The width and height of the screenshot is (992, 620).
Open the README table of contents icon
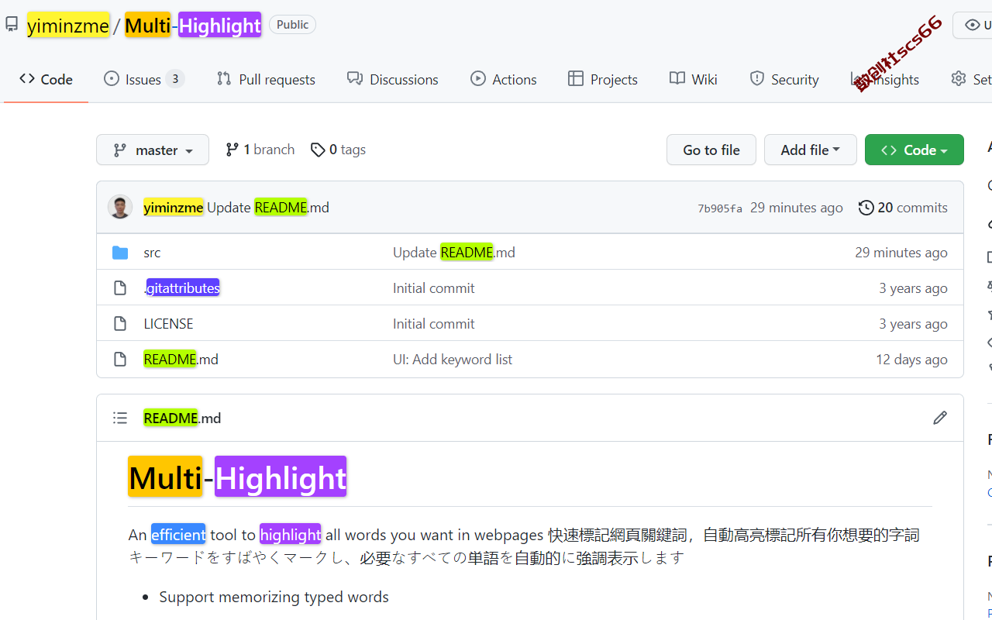click(120, 418)
